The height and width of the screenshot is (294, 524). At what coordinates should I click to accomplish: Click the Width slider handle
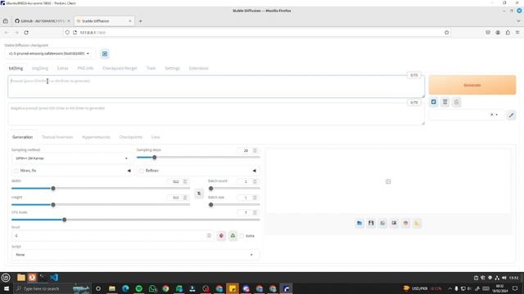tap(53, 189)
